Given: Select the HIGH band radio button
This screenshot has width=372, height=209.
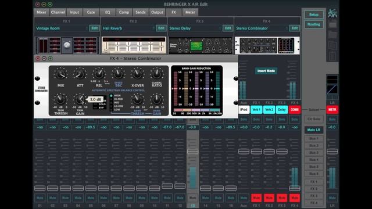Looking at the screenshot, I should 111,96.
